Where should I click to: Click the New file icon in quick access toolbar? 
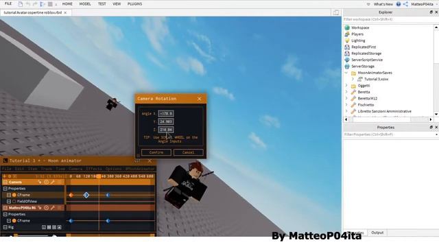[x=21, y=4]
